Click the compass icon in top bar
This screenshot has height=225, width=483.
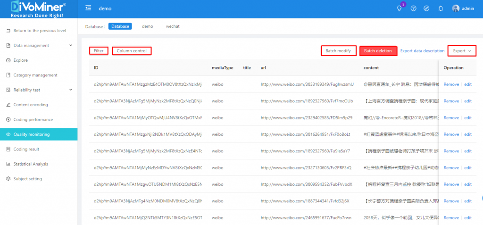[427, 8]
